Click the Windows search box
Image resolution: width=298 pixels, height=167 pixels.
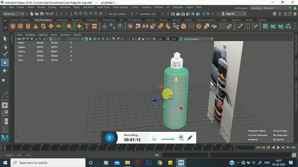click(48, 163)
